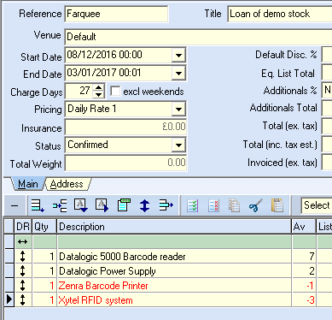Click the move row right arrow icon
332x320 pixels.
[x=166, y=205]
